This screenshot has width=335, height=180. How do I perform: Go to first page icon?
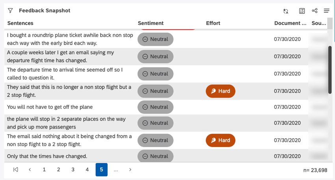point(16,170)
